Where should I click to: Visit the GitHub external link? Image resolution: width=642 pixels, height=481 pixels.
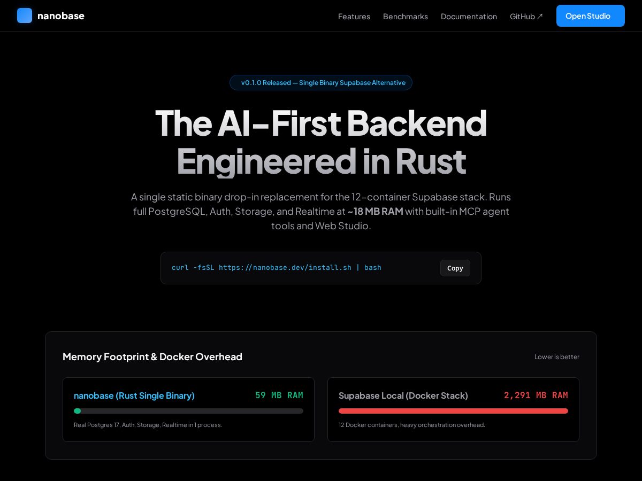coord(526,17)
